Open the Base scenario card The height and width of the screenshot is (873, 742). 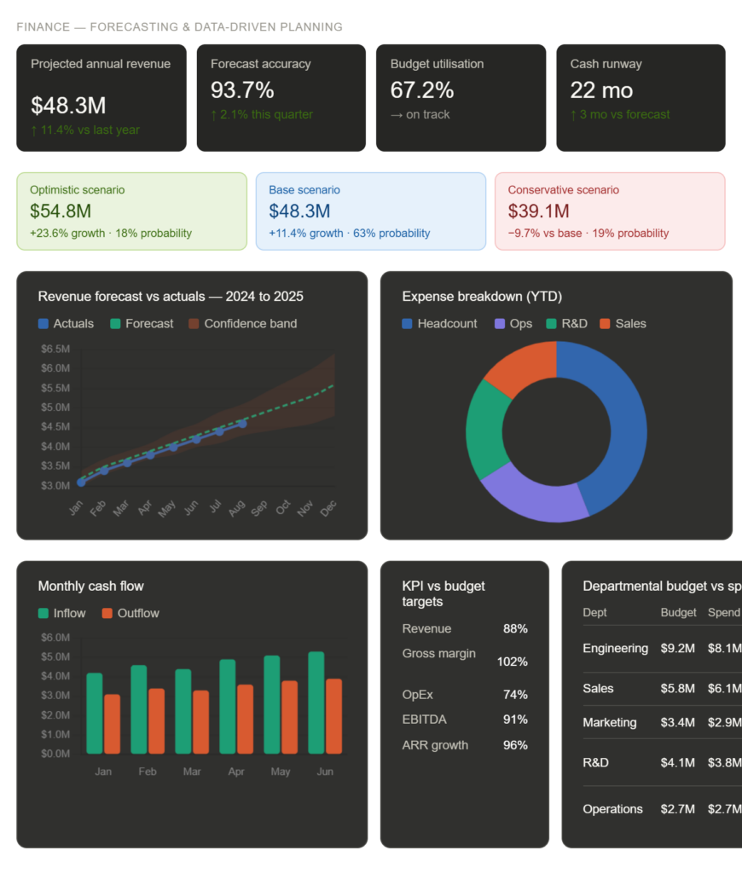(371, 211)
